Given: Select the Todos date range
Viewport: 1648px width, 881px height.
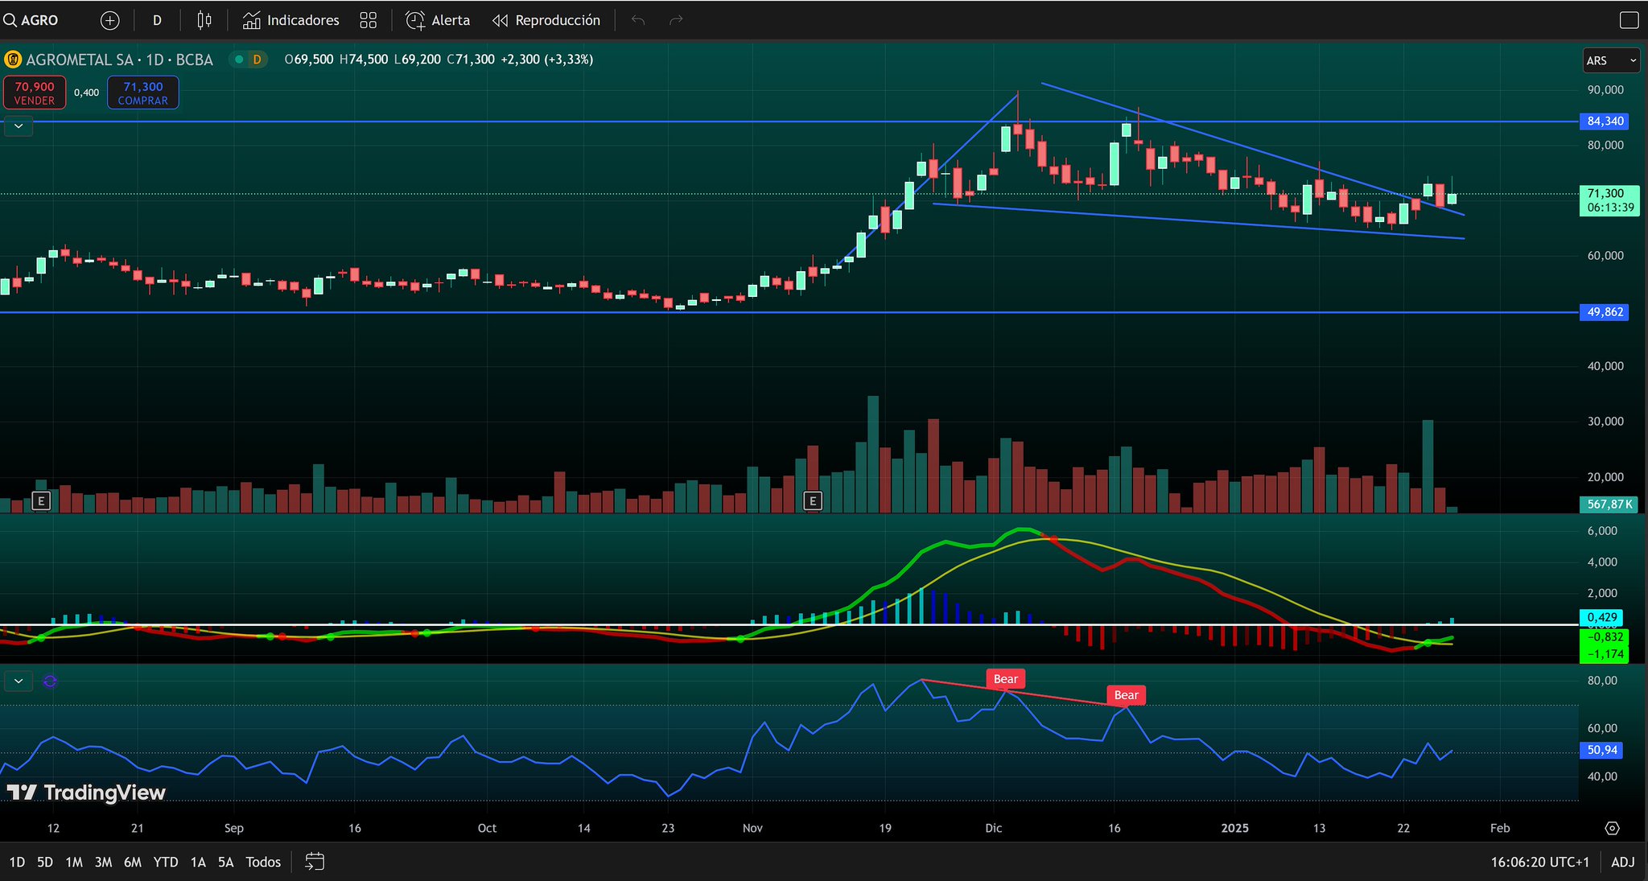Looking at the screenshot, I should pyautogui.click(x=263, y=862).
